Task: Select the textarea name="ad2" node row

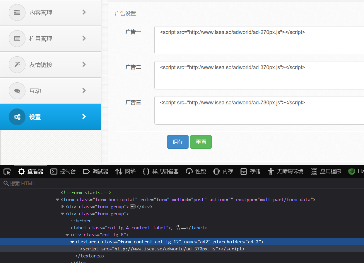Action: 182,242
